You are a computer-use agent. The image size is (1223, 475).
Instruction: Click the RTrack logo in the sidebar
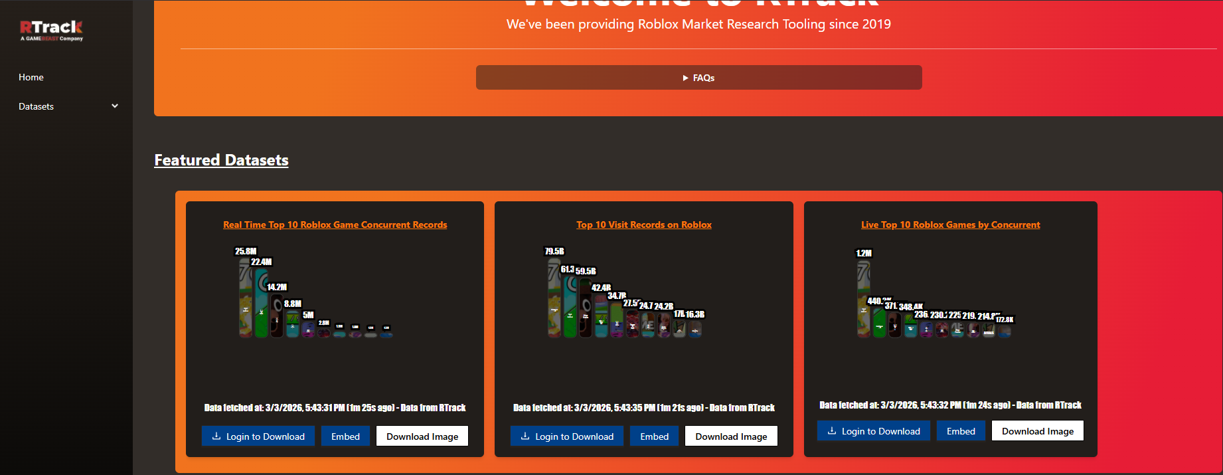pos(51,31)
